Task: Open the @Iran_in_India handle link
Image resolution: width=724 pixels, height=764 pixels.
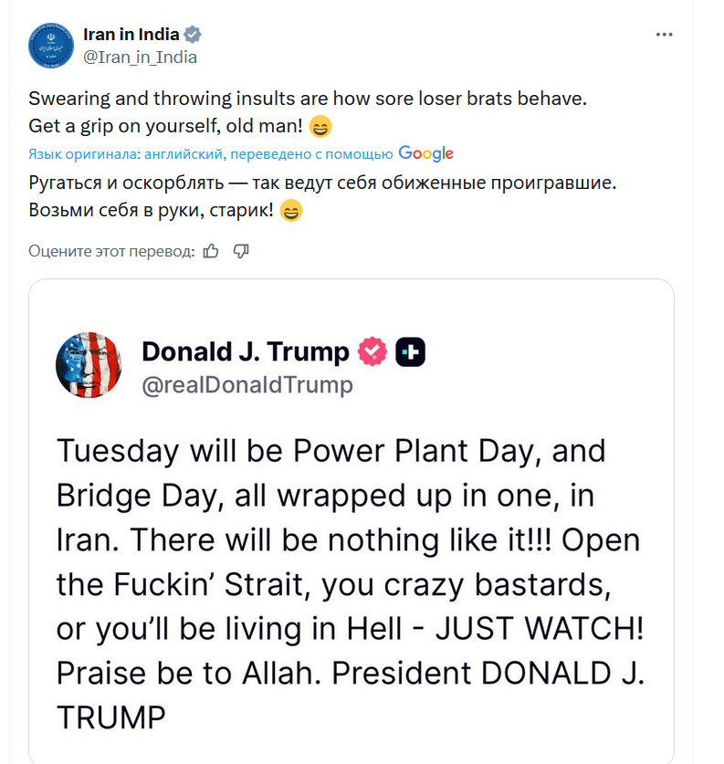Action: tap(140, 58)
